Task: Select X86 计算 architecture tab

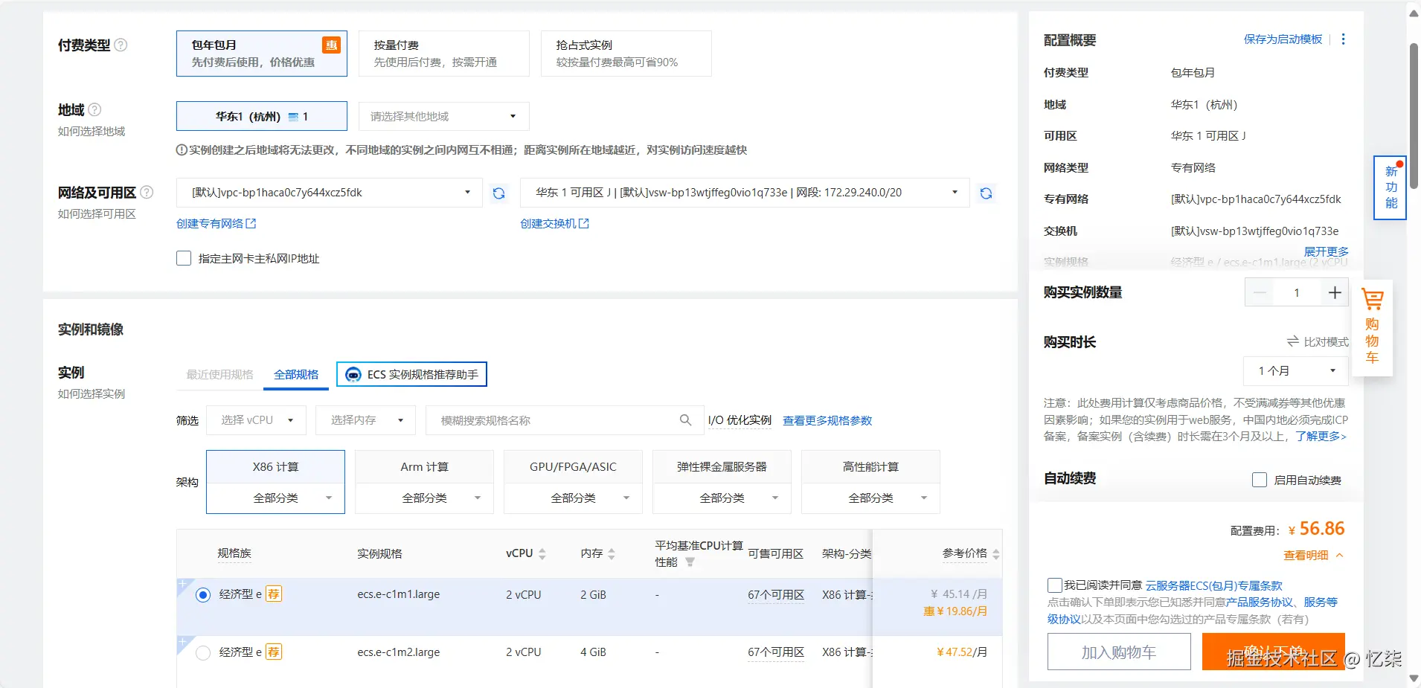Action: point(275,467)
